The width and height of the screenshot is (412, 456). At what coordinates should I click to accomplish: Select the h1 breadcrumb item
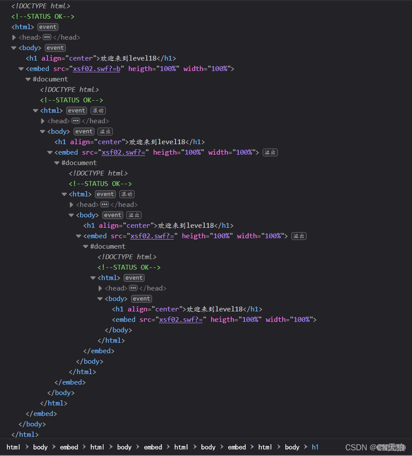pyautogui.click(x=315, y=447)
